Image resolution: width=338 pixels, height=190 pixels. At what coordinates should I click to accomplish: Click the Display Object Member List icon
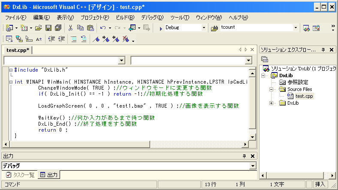(9, 39)
